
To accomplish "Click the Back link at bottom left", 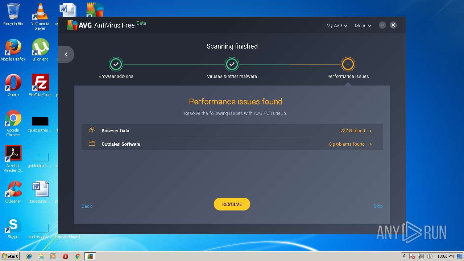I will click(87, 206).
